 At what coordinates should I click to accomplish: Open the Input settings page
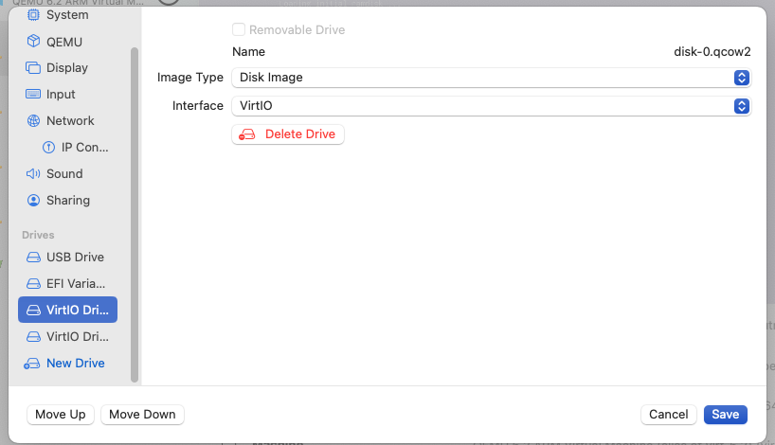coord(61,95)
